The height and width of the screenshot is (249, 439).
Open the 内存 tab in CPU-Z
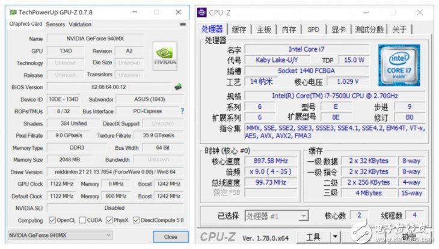click(289, 29)
